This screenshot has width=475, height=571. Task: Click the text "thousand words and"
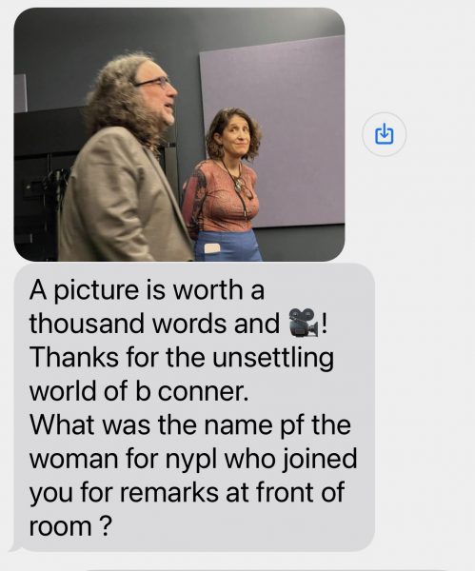(154, 324)
